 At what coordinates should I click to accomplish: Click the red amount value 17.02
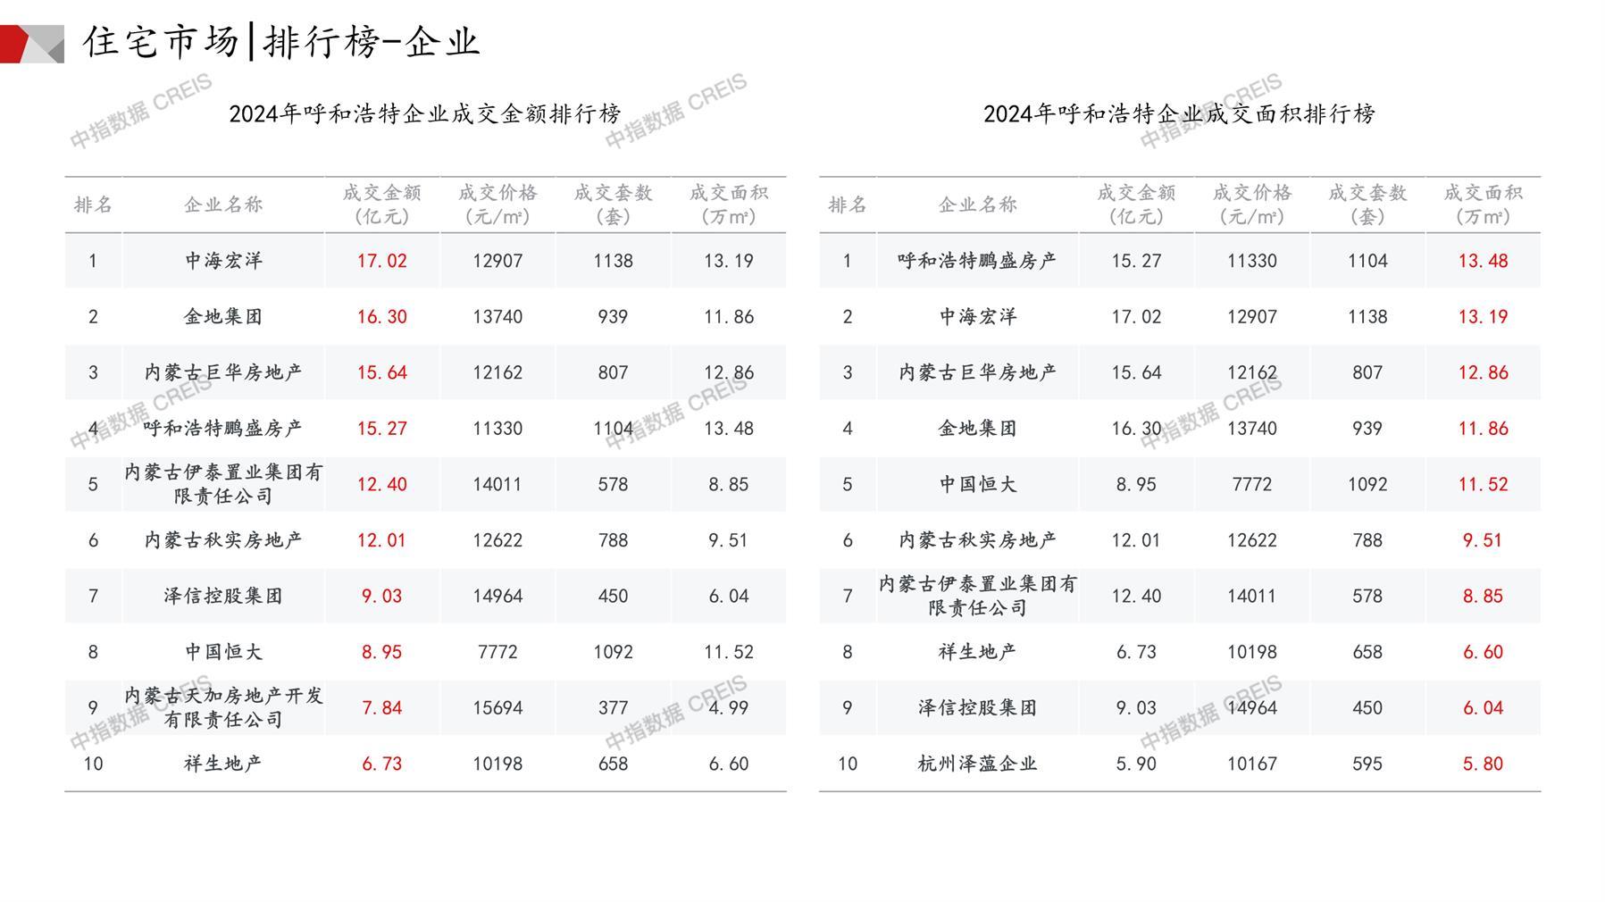(381, 261)
